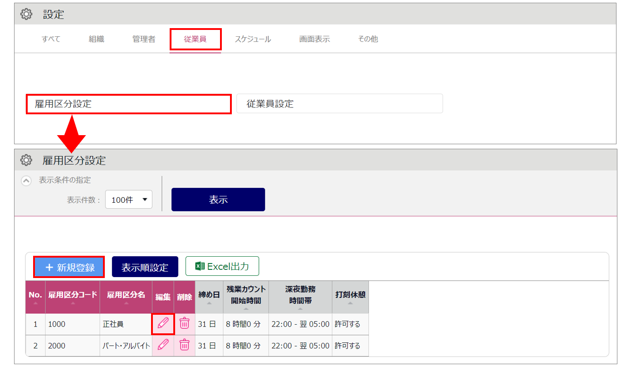The image size is (631, 366).
Task: Open the 表示件数 100件 dropdown
Action: pyautogui.click(x=129, y=200)
